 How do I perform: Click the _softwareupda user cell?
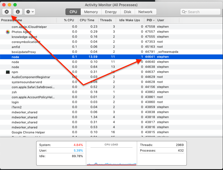point(168,52)
